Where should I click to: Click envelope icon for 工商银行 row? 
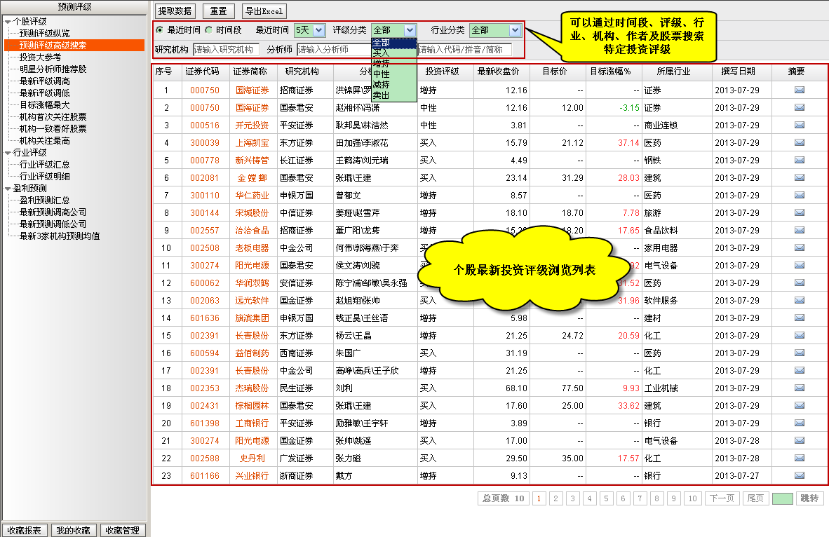[800, 423]
